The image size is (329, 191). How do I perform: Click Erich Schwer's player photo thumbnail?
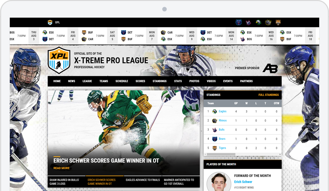pyautogui.click(x=219, y=183)
